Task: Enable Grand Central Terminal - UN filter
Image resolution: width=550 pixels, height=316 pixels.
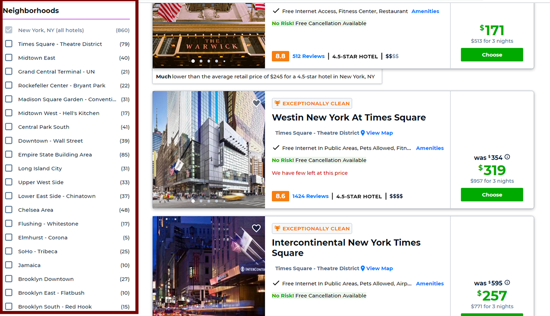Action: click(9, 71)
